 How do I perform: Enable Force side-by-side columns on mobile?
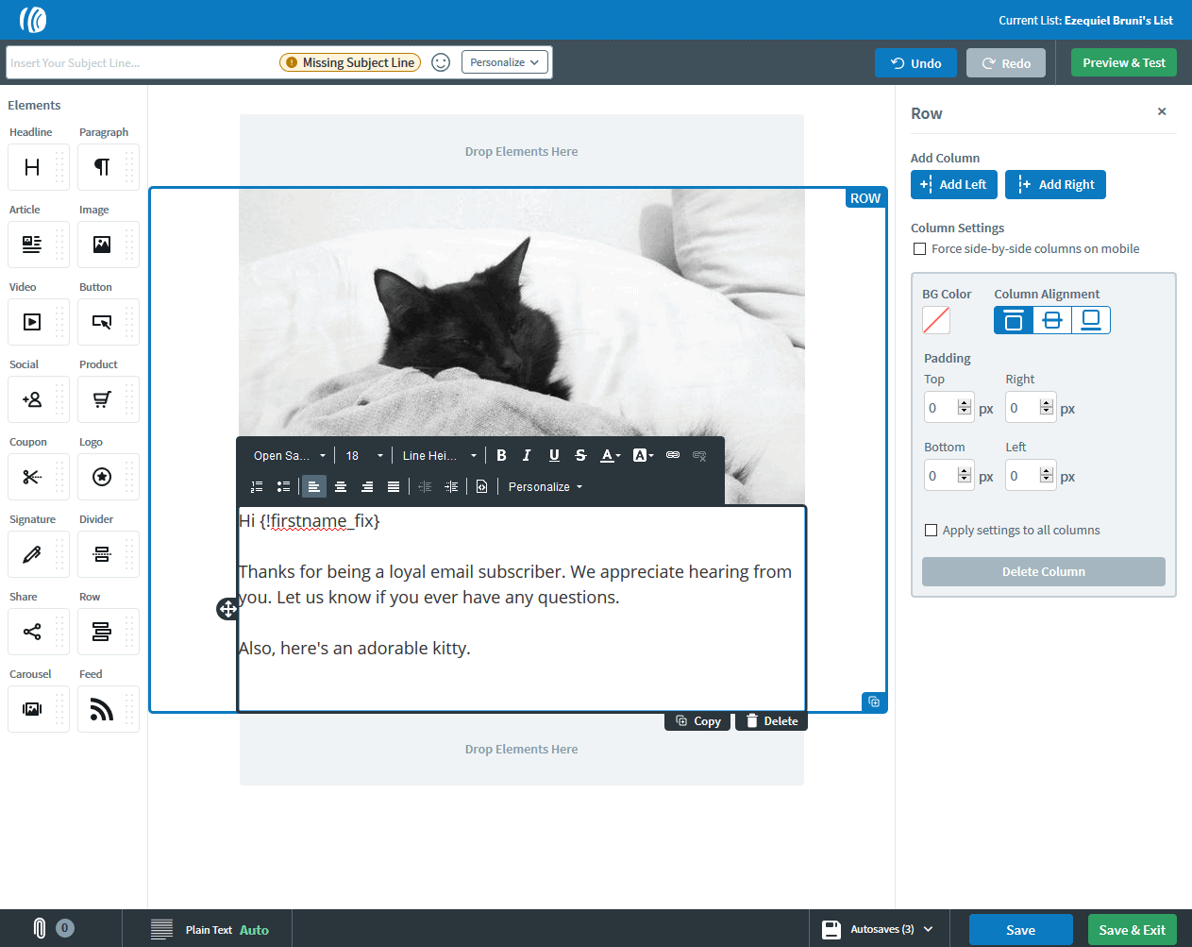920,248
